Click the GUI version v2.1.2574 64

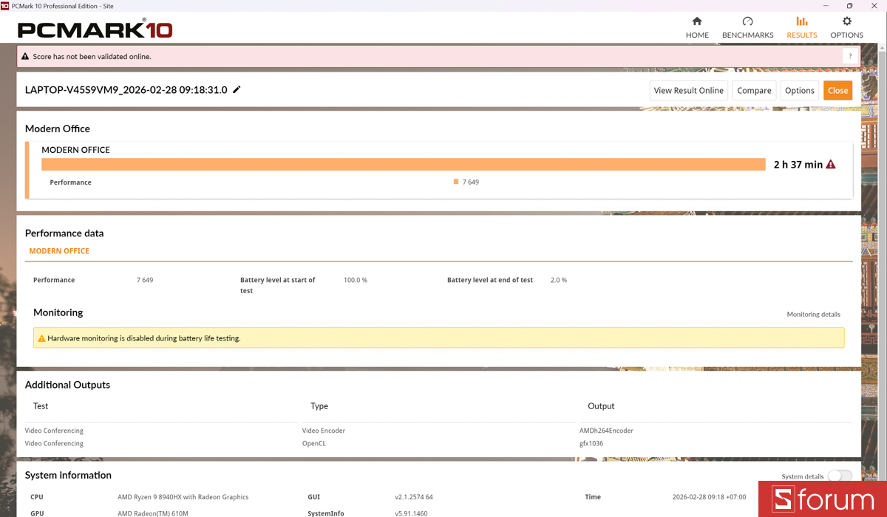414,497
